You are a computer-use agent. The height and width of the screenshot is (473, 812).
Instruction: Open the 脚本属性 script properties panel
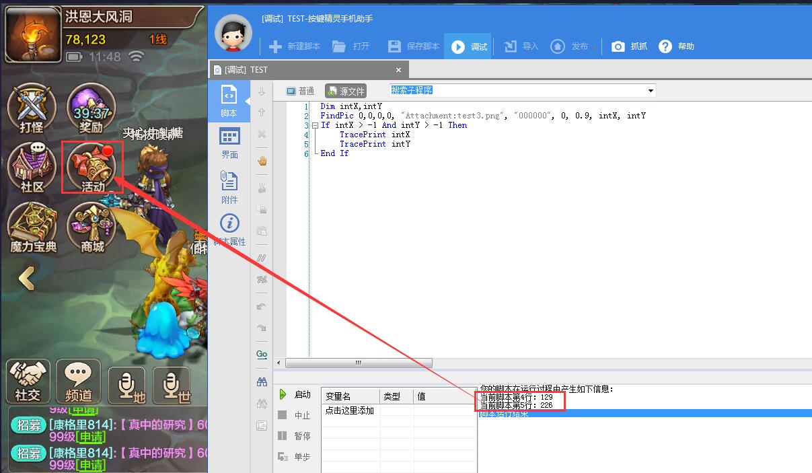coord(229,230)
